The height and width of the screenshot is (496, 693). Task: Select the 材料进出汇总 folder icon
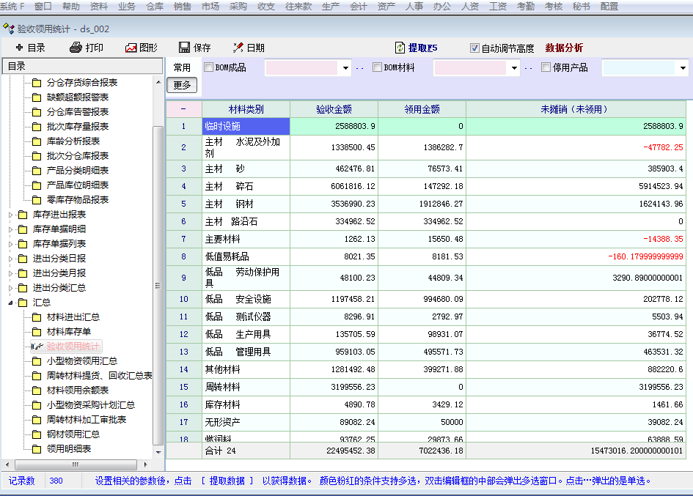coord(36,317)
